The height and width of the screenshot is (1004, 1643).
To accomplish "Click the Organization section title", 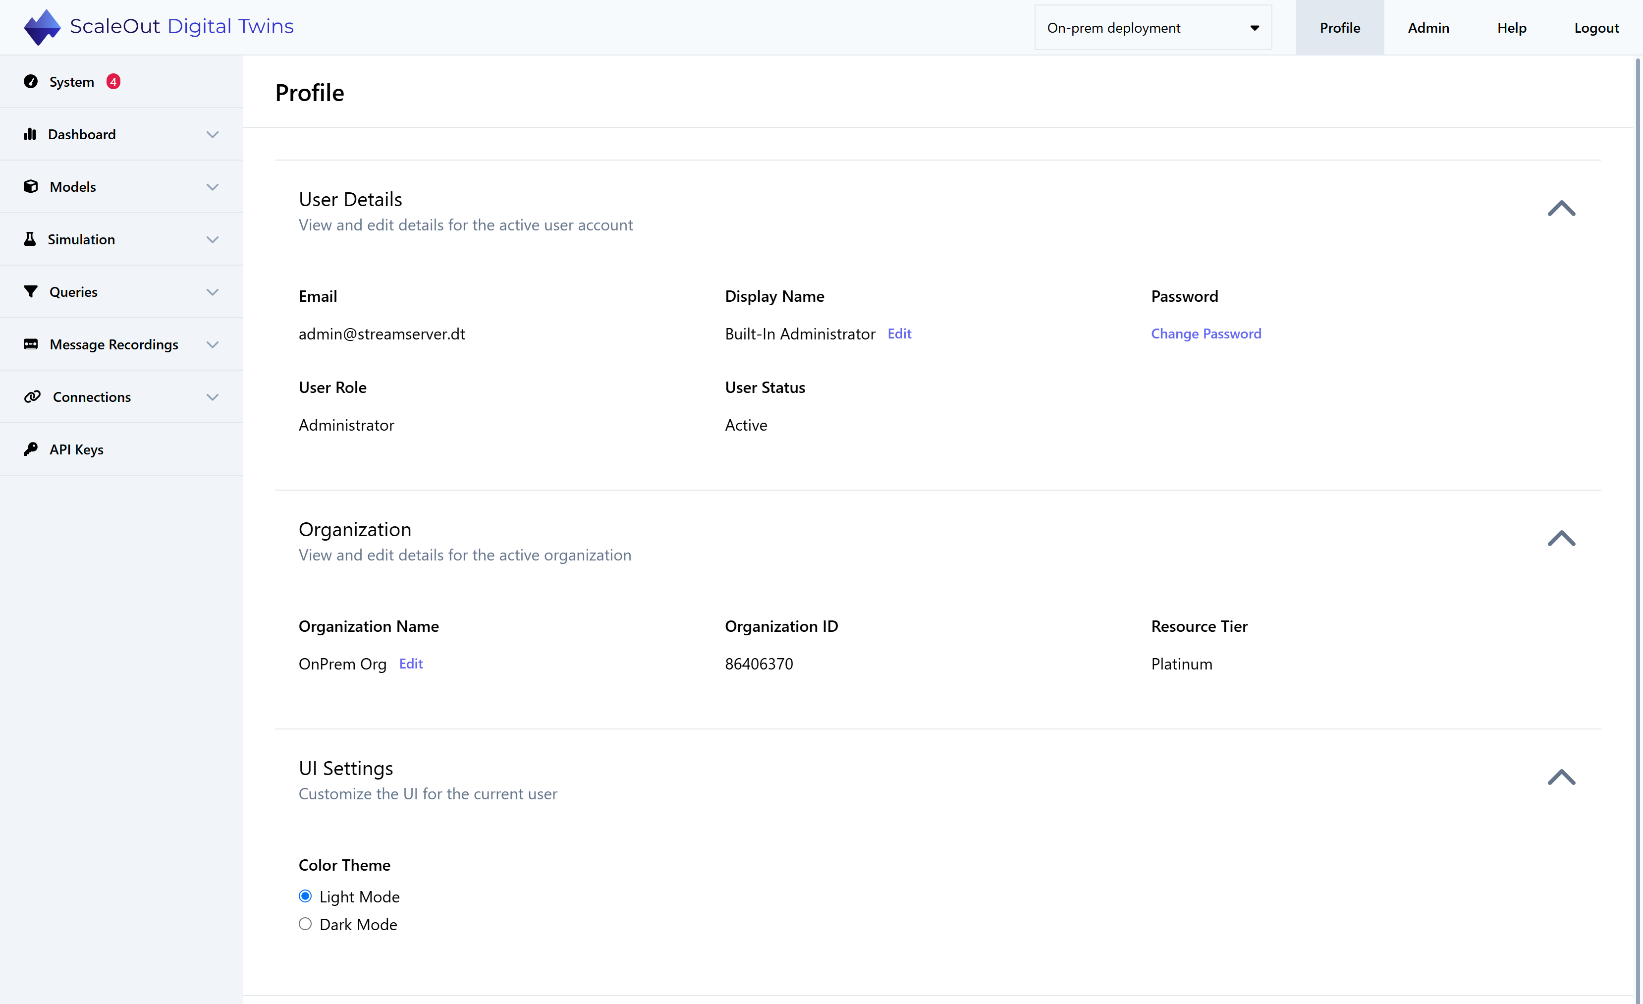I will click(355, 530).
